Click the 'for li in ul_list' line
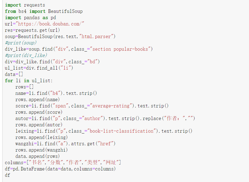The height and width of the screenshot is (182, 249). coord(29,81)
